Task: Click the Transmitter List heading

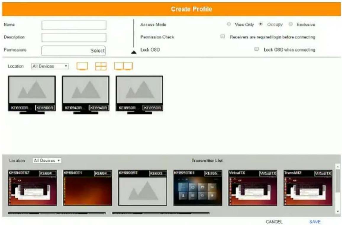Action: click(x=207, y=161)
